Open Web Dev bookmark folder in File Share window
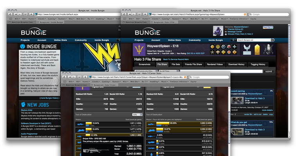The image size is (296, 156). coord(194,19)
